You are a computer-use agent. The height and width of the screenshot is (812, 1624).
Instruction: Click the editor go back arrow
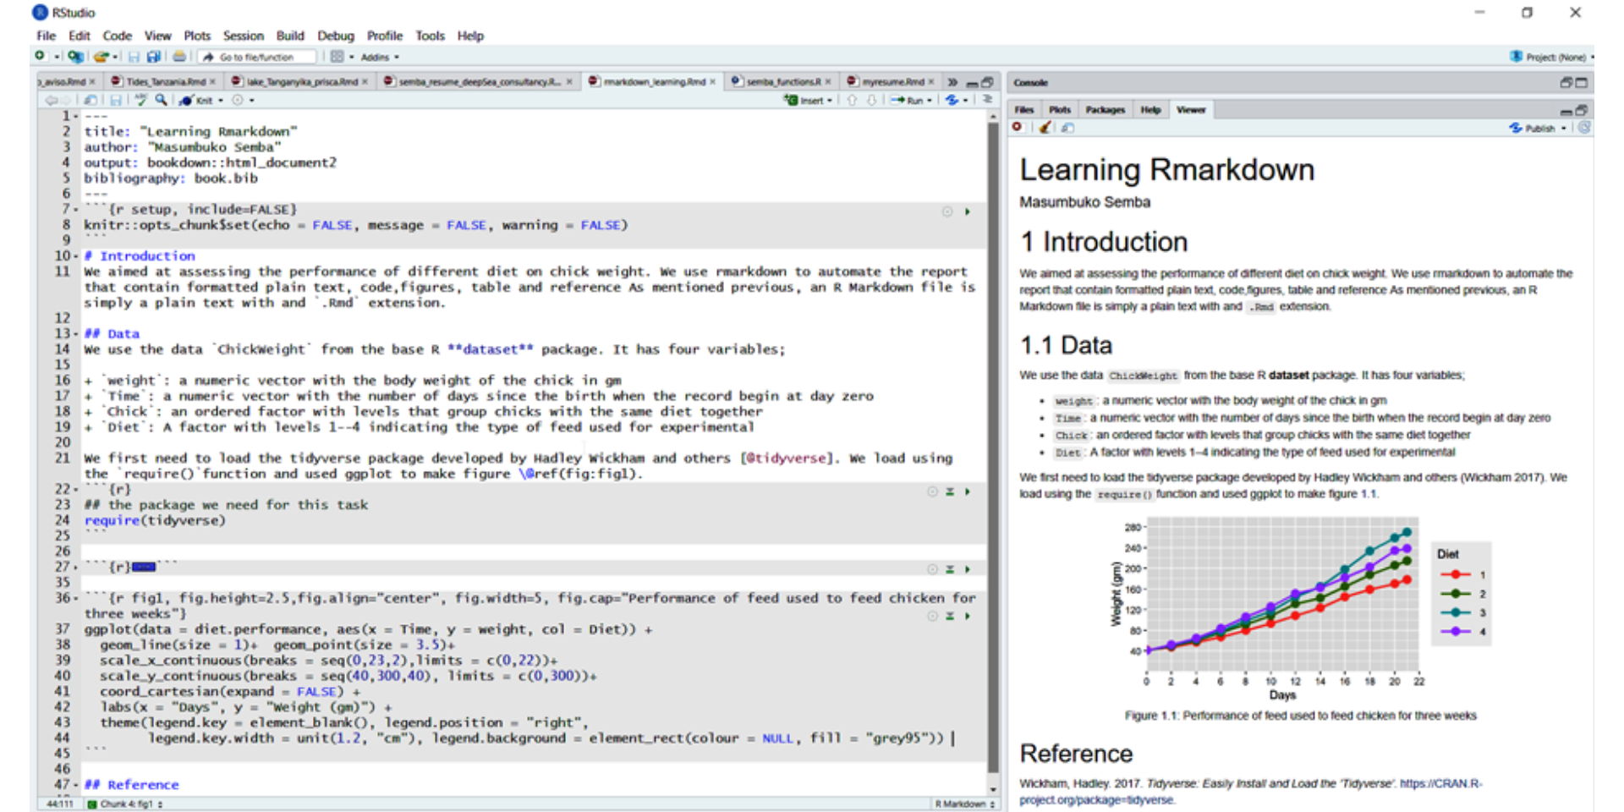[x=51, y=100]
